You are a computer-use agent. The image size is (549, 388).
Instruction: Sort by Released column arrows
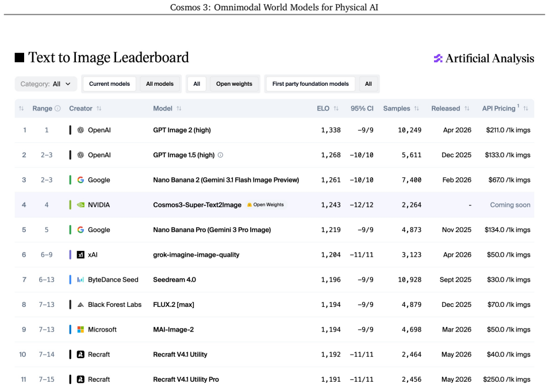pos(467,108)
